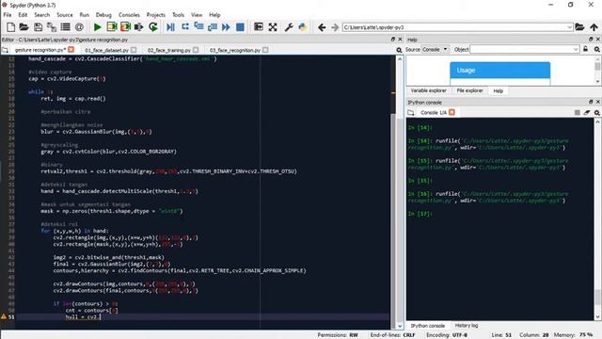602x339 pixels.
Task: Click the @ symbol toolbar icon
Action: tap(79, 27)
